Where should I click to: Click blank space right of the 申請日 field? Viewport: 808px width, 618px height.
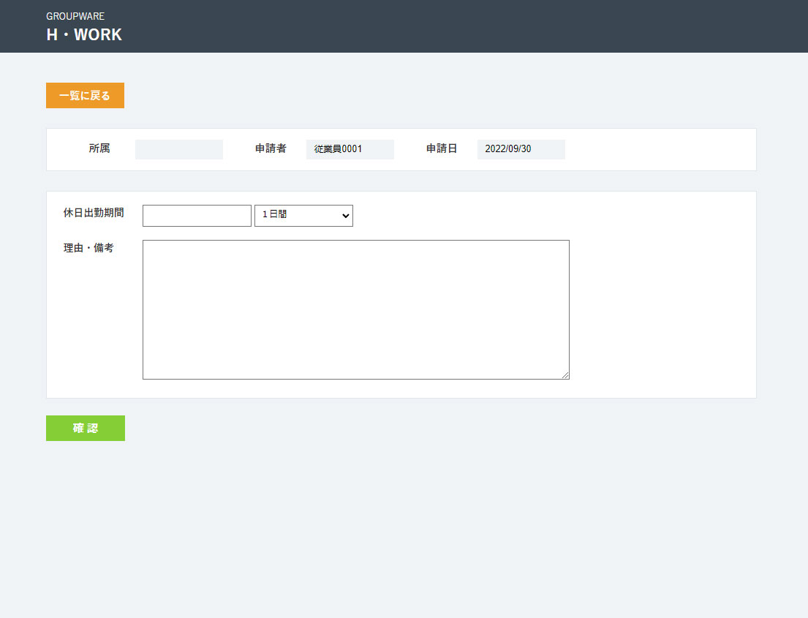pyautogui.click(x=658, y=149)
